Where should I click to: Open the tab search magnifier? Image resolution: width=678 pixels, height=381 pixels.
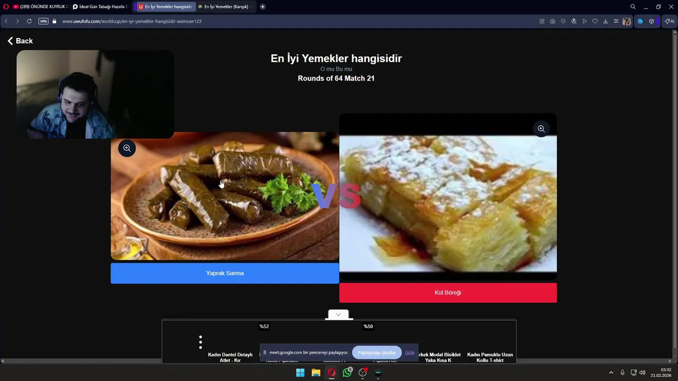pyautogui.click(x=632, y=7)
